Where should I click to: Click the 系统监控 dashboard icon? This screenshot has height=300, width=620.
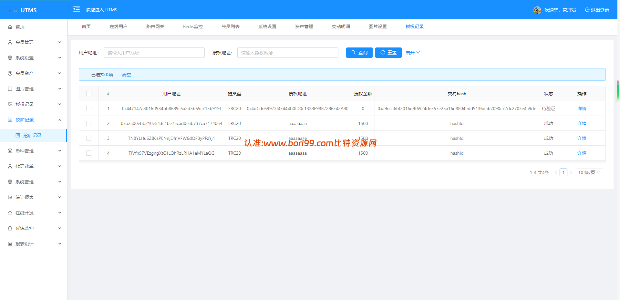point(10,228)
